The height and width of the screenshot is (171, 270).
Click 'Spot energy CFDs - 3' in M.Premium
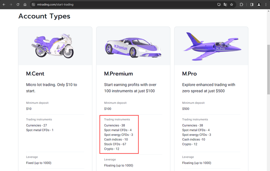pos(118,135)
